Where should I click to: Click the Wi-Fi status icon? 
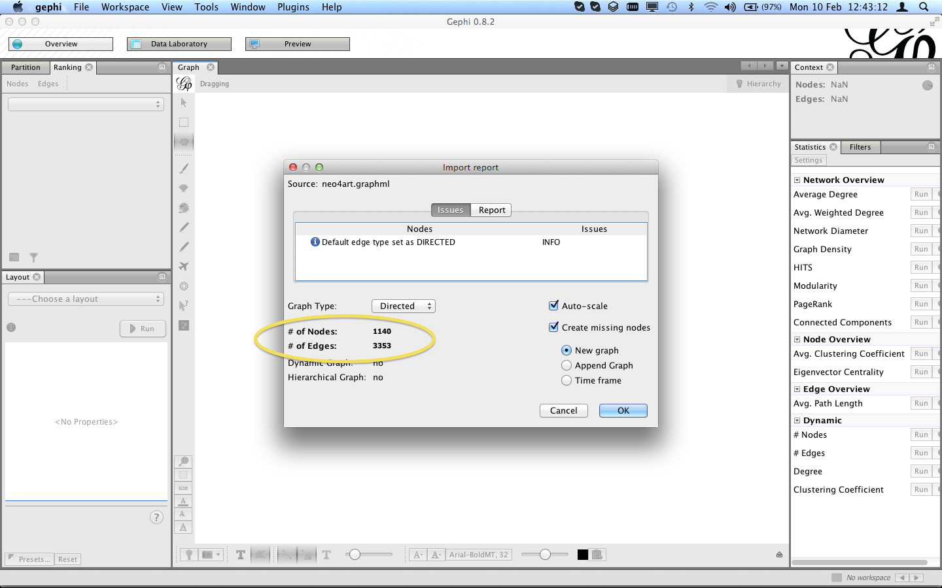coord(711,7)
